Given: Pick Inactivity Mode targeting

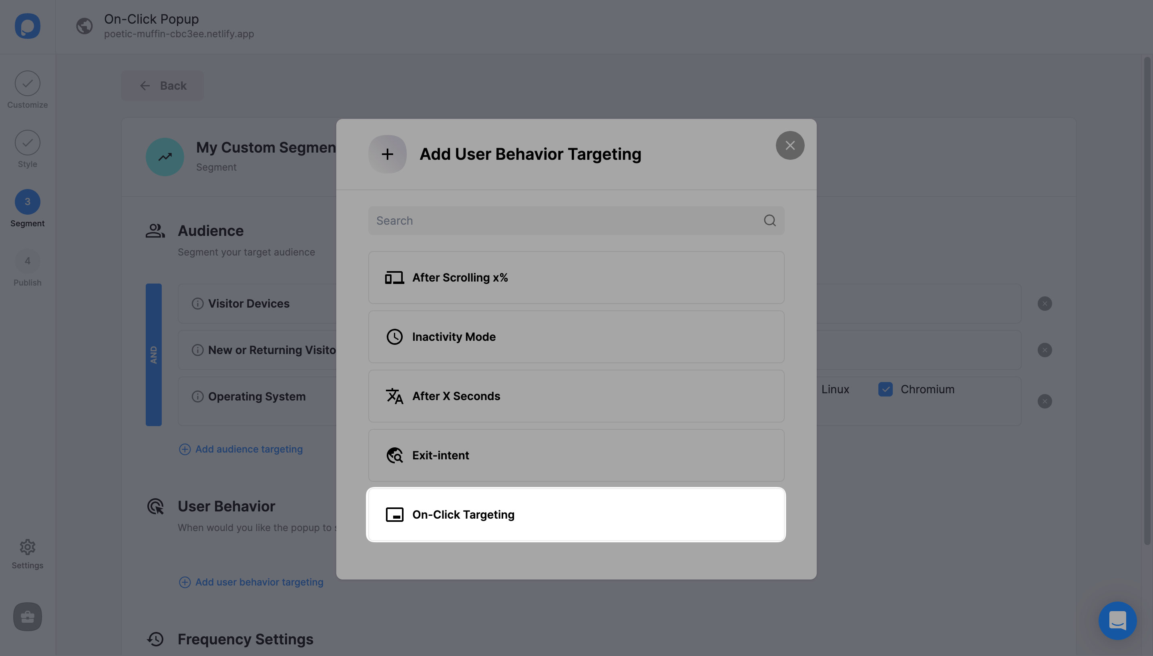Looking at the screenshot, I should (576, 336).
